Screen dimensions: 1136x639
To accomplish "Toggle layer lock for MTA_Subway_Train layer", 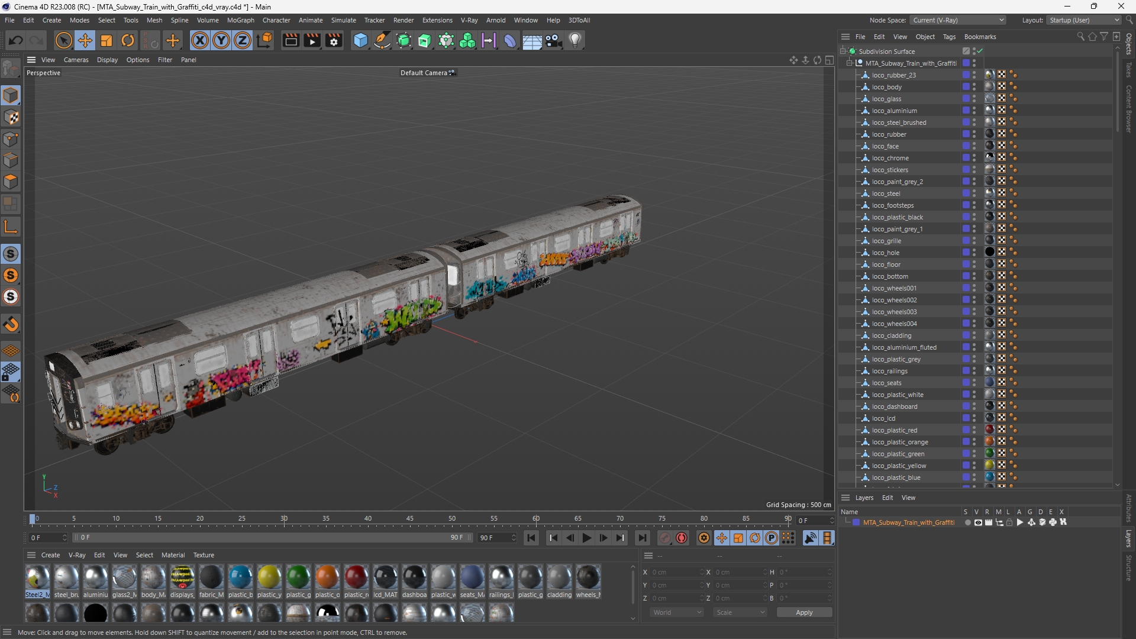I will pyautogui.click(x=1009, y=522).
